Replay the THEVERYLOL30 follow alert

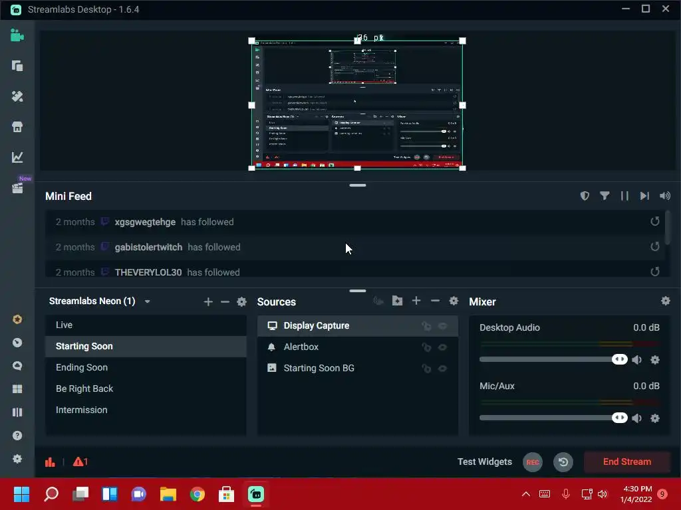655,272
